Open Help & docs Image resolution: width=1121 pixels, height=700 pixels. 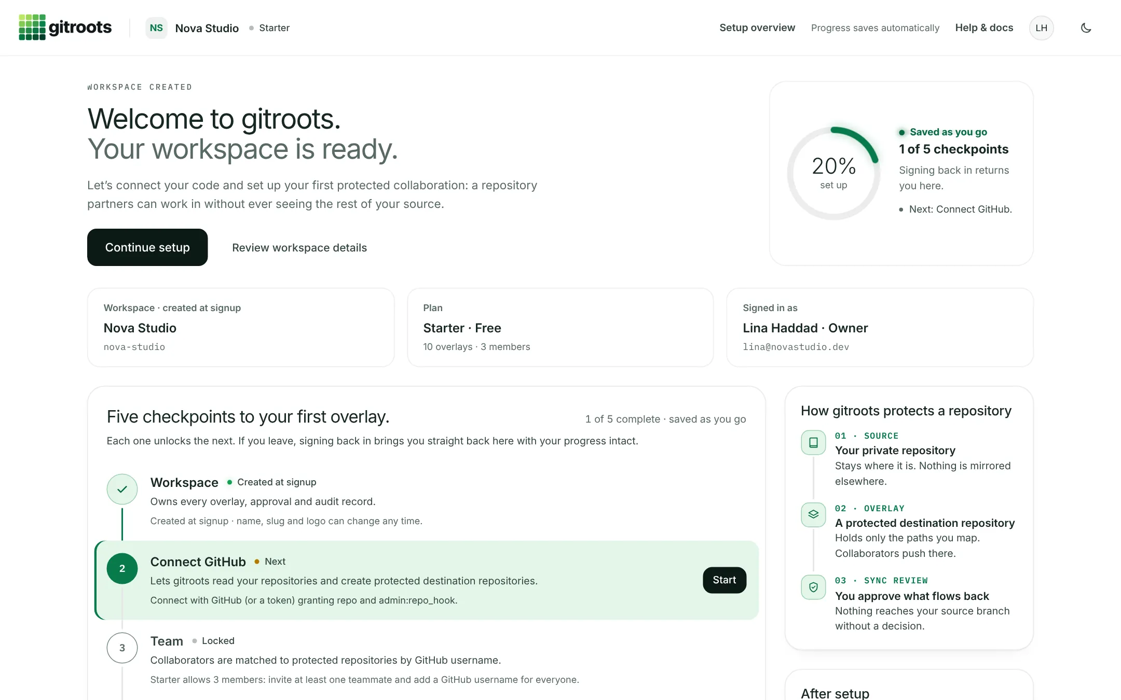coord(984,28)
